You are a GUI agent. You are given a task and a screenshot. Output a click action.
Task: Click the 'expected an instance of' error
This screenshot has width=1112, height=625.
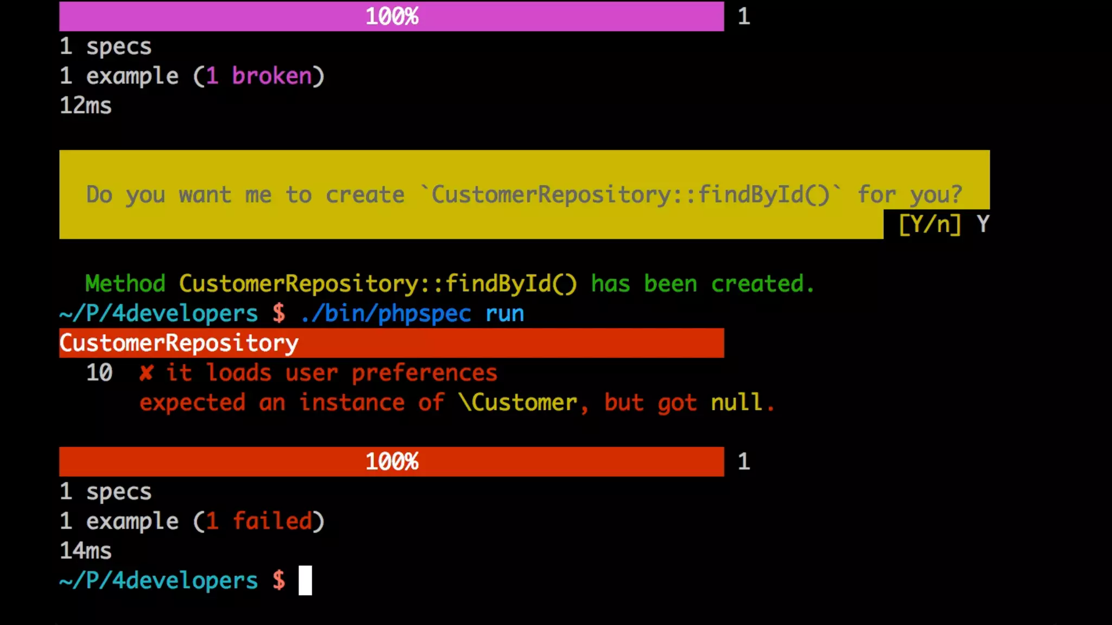click(293, 403)
